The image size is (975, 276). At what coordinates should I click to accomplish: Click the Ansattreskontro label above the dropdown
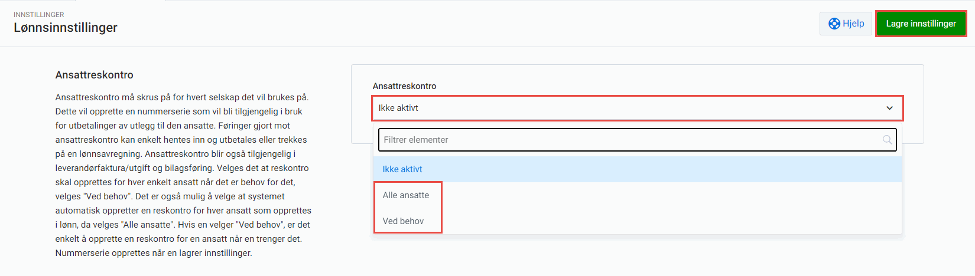point(404,86)
